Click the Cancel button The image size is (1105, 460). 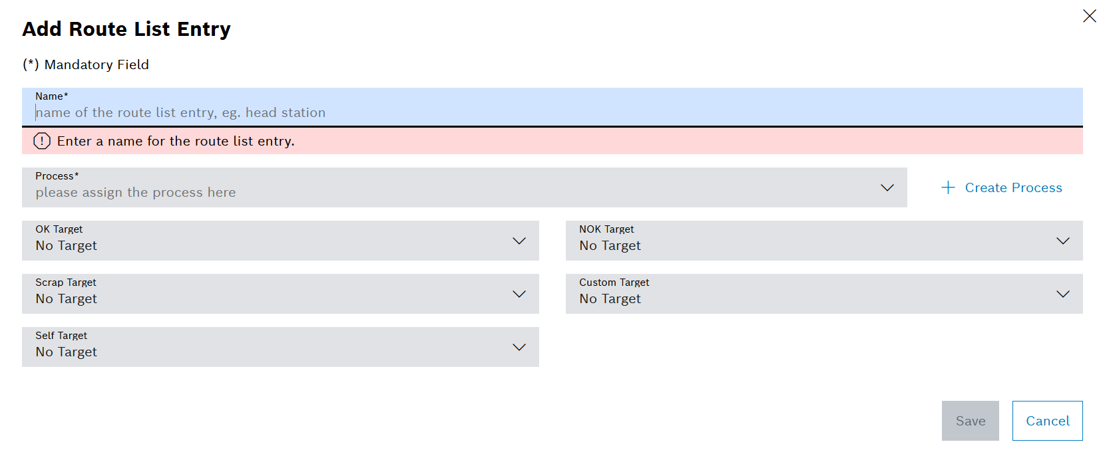[x=1047, y=421]
